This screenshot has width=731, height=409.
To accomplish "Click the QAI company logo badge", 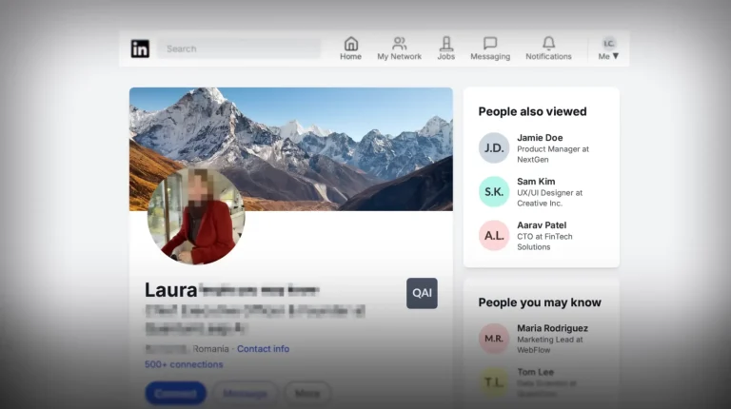I will [x=422, y=293].
